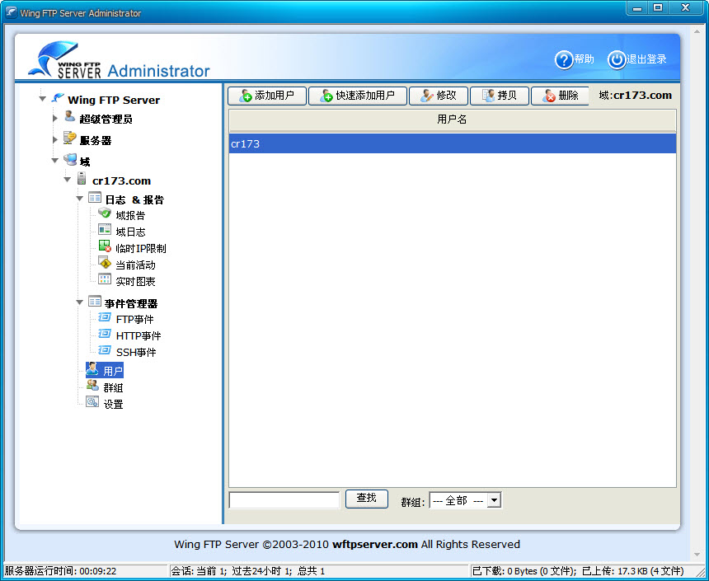Screen dimensions: 709x581
Task: Select 域日志 in the tree
Action: point(130,232)
